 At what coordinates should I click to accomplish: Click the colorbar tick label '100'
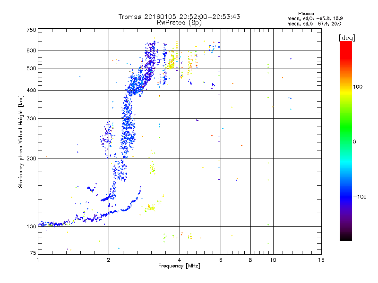click(358, 87)
